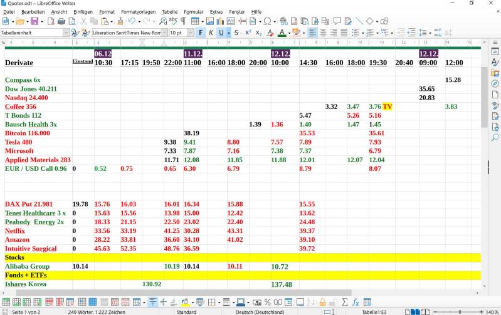The width and height of the screenshot is (501, 315).
Task: Open the paragraph style dropdown
Action: click(66, 33)
